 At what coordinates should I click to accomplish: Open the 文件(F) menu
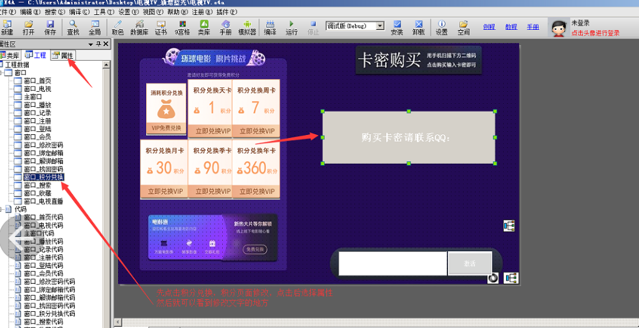[8, 12]
